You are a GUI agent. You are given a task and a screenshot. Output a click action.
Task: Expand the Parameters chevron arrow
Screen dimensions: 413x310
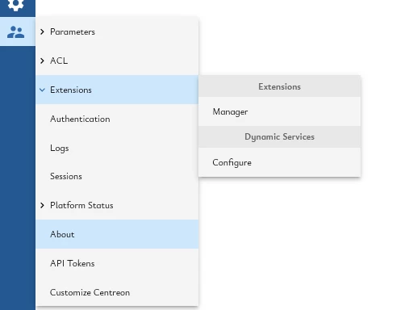(x=42, y=31)
